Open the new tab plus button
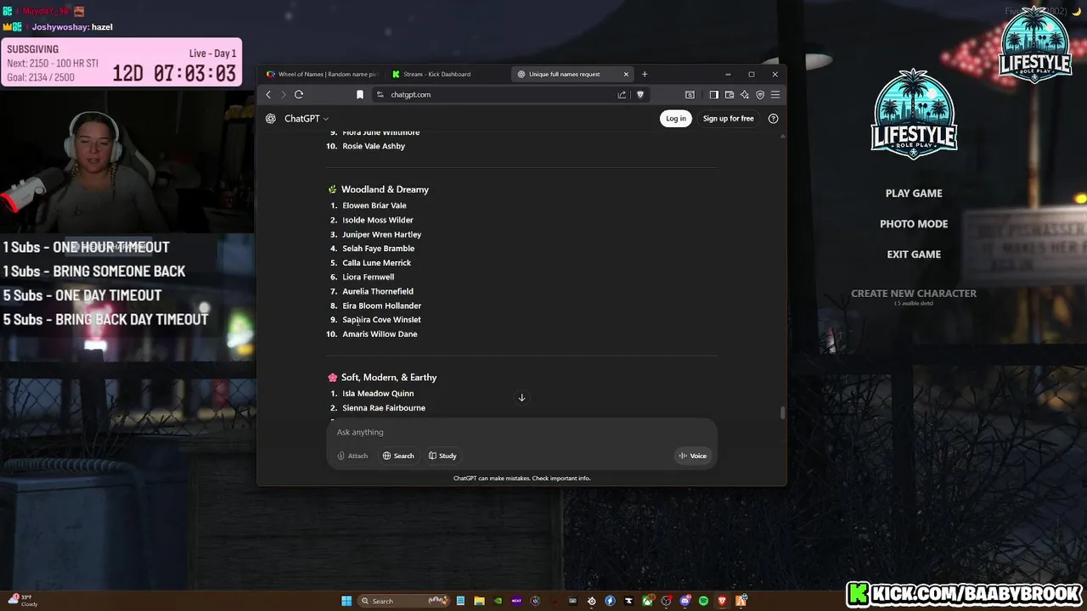The height and width of the screenshot is (611, 1087). (x=645, y=74)
